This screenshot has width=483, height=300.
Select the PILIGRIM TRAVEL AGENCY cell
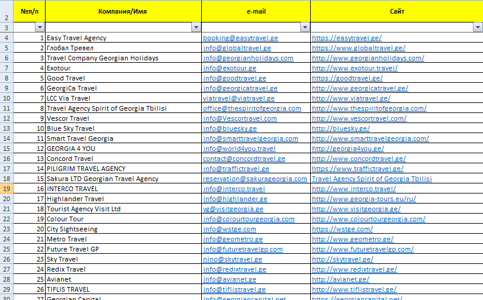click(x=123, y=169)
